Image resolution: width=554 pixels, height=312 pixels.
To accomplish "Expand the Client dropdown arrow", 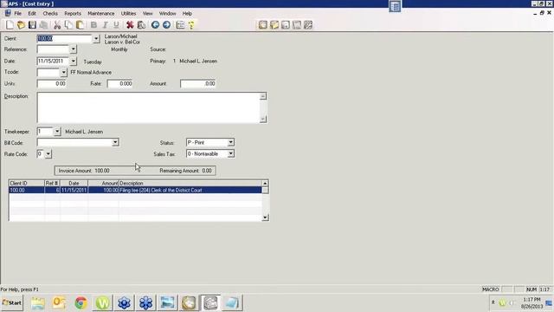I will pyautogui.click(x=96, y=38).
